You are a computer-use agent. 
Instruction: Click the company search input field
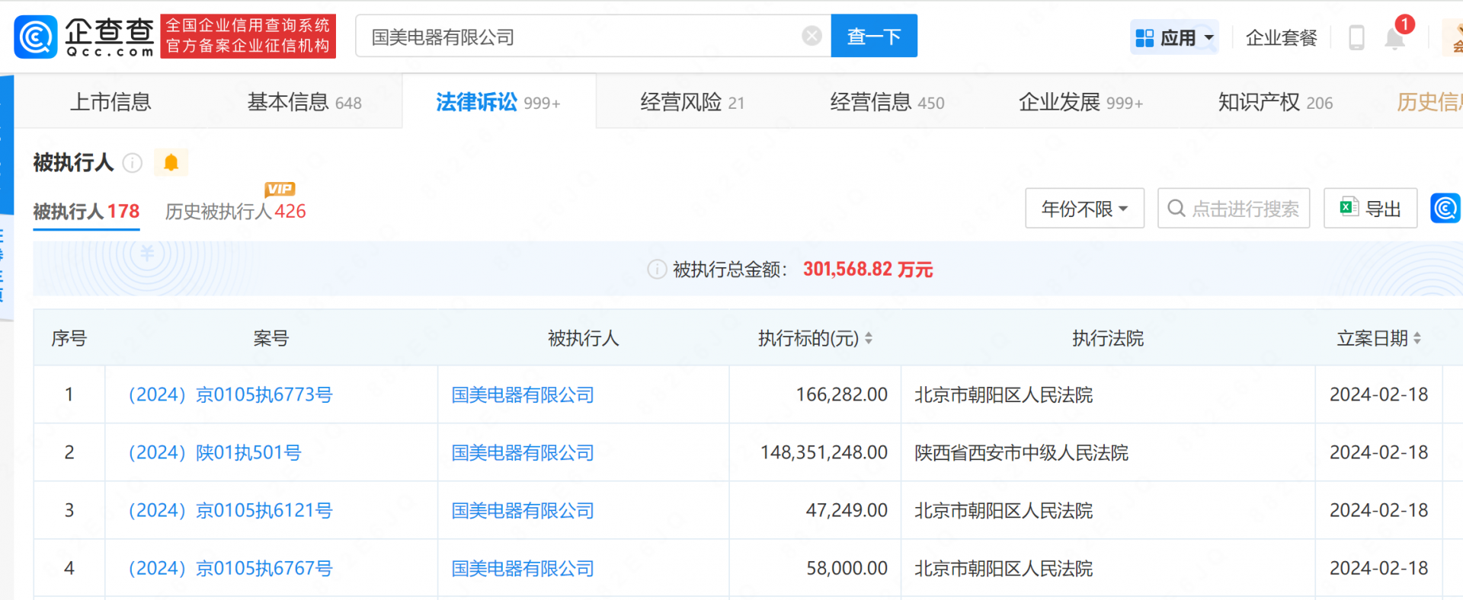point(579,37)
